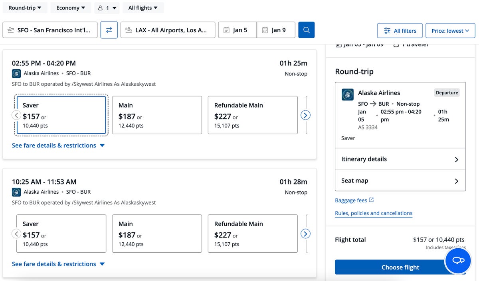This screenshot has height=281, width=479.
Task: Select Main fare on 10:25 AM flight
Action: pyautogui.click(x=157, y=234)
